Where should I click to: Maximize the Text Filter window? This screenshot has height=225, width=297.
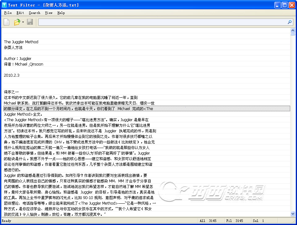(x=285, y=5)
